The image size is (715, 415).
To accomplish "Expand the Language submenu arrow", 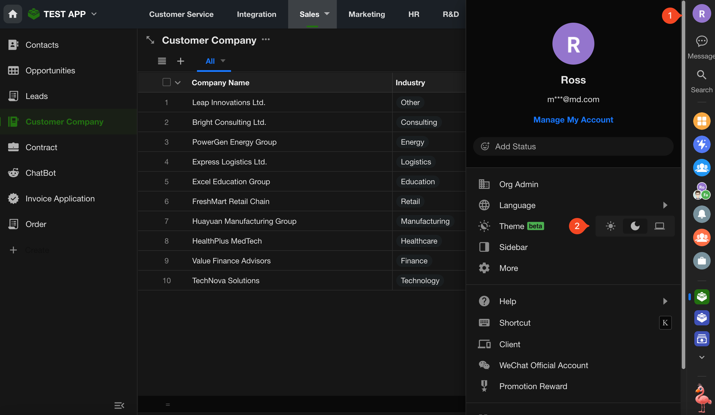I will (665, 205).
